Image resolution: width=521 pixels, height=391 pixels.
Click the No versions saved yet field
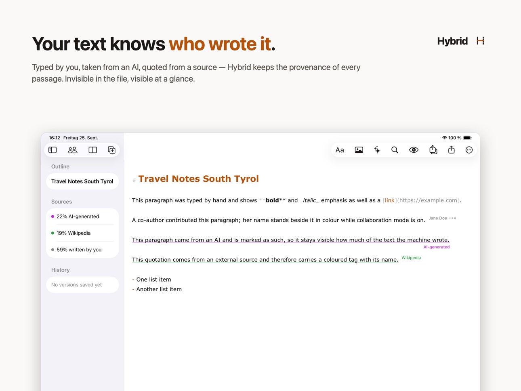pos(82,285)
